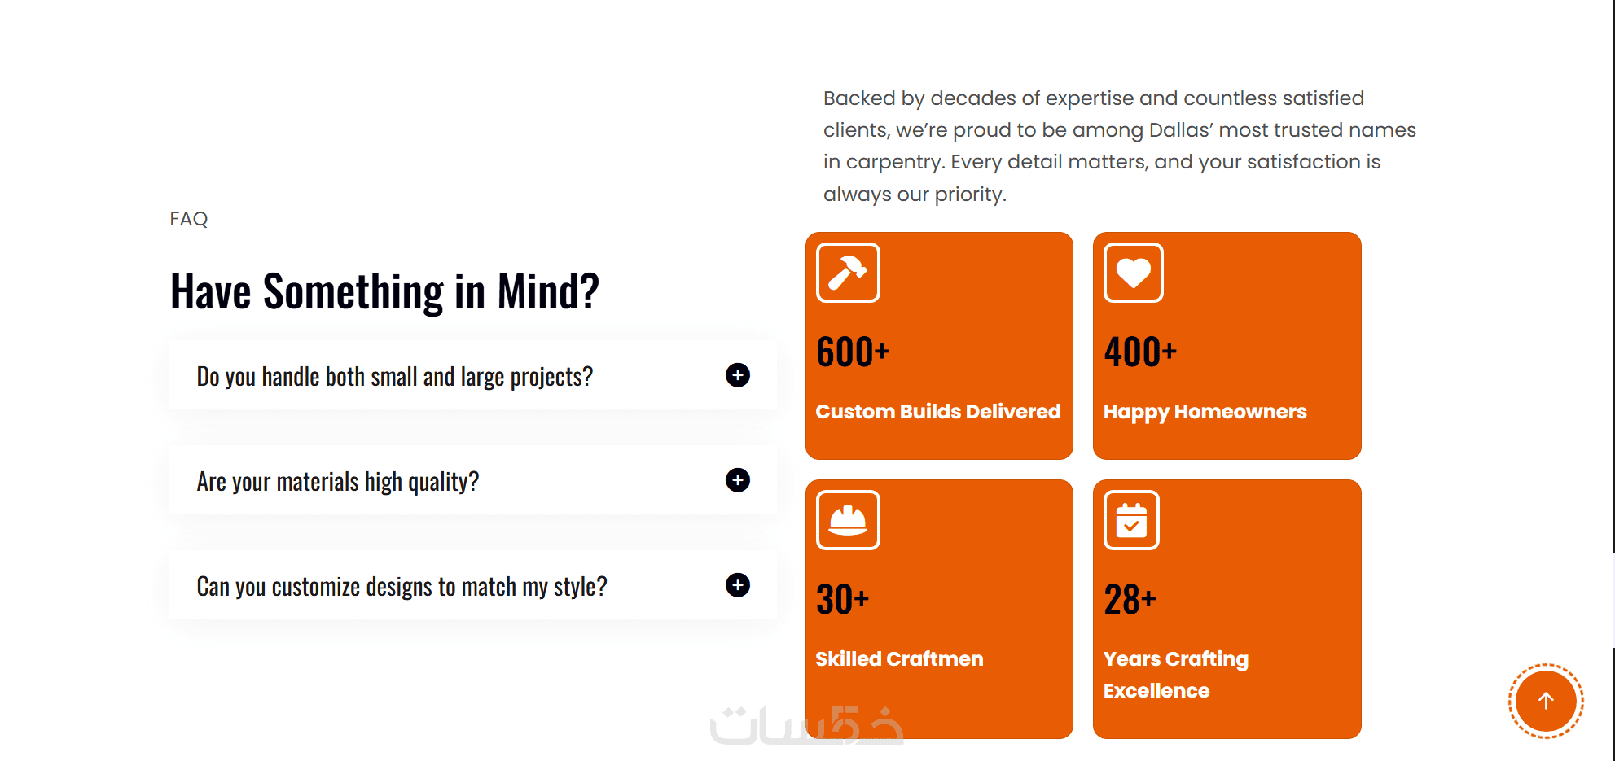Click the FAQ section label

189,219
